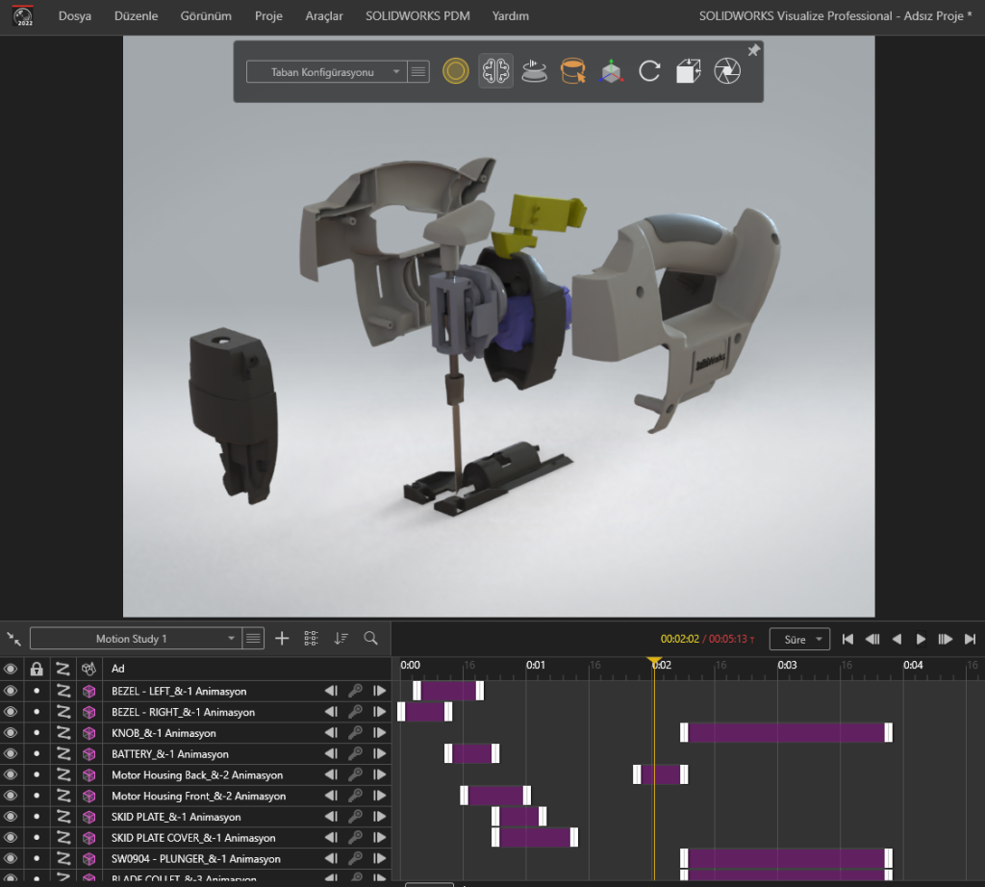Select the paint bucket appearance tool

click(x=573, y=71)
